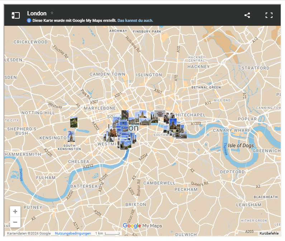Open the share map icon
Image resolution: width=285 pixels, height=241 pixels.
(247, 15)
